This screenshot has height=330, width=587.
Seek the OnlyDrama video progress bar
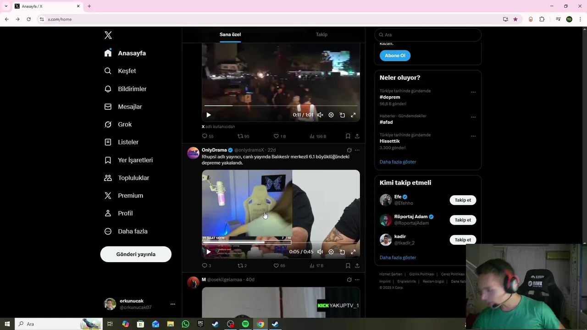coord(281,242)
